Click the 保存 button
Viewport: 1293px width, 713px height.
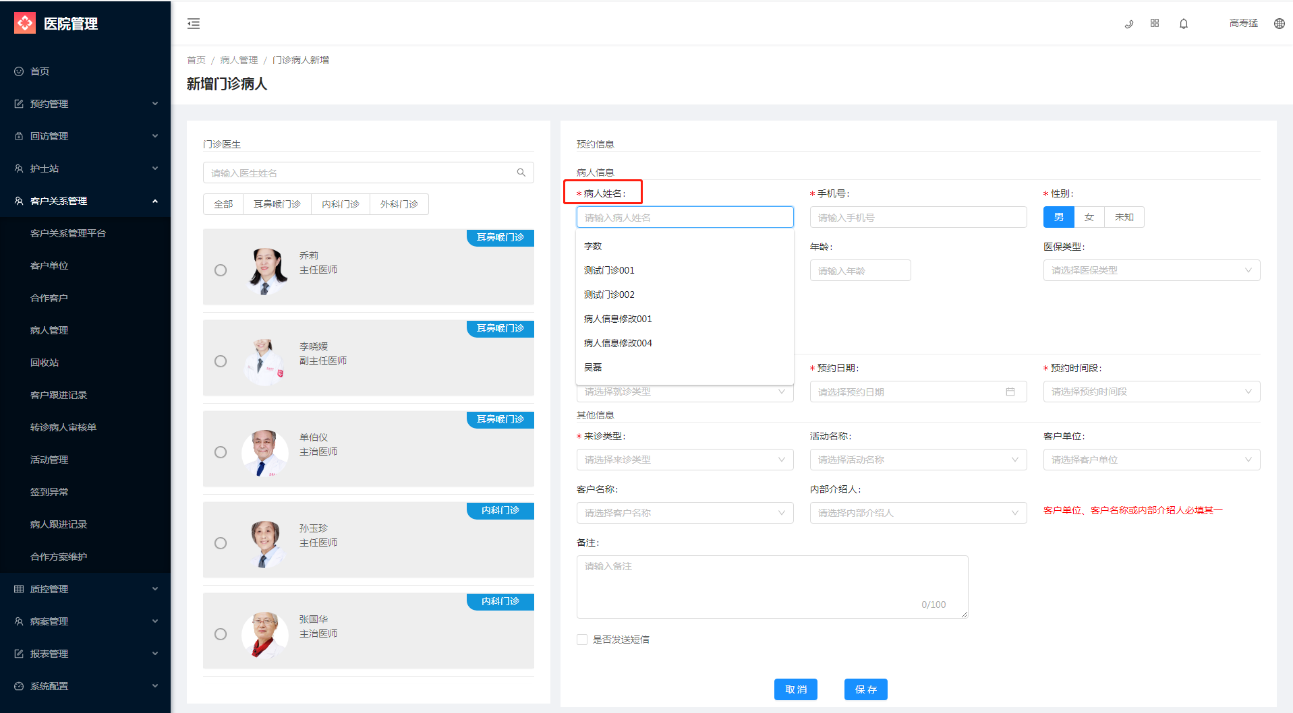(866, 689)
